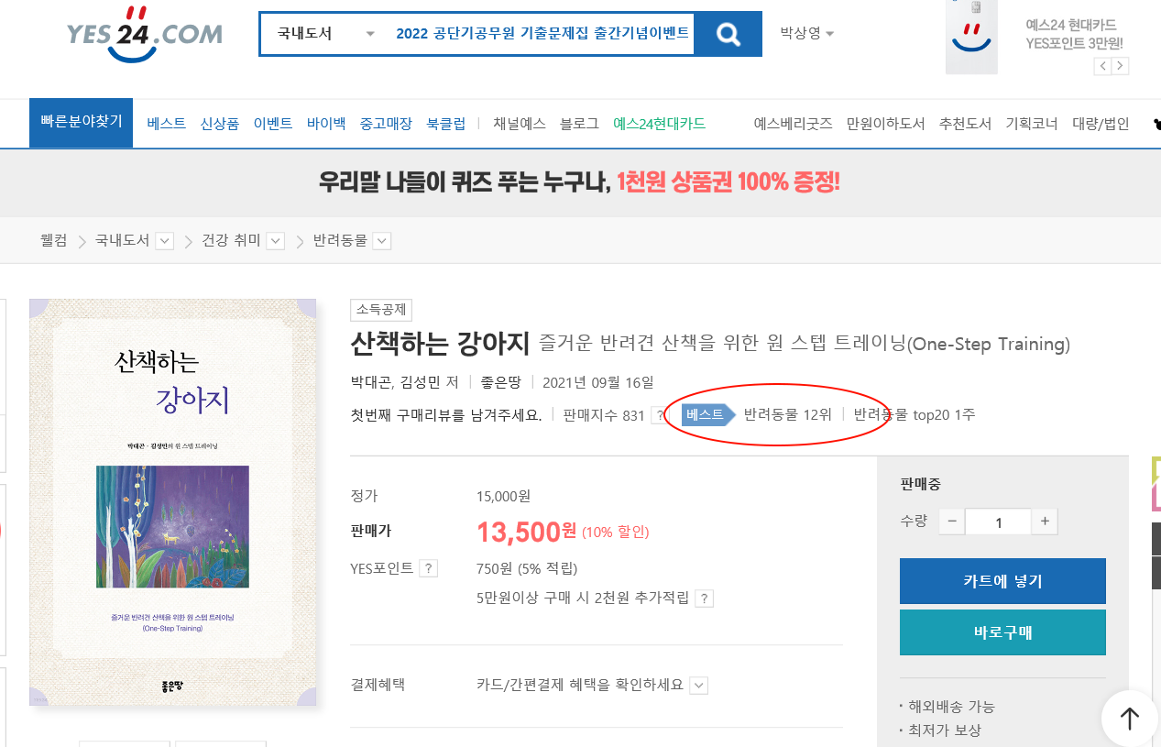Decrease quantity with the minus button

click(951, 522)
